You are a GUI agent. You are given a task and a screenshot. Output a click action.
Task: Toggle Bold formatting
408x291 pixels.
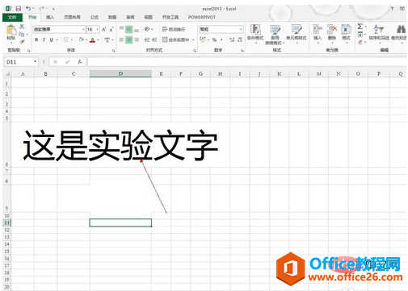36,39
